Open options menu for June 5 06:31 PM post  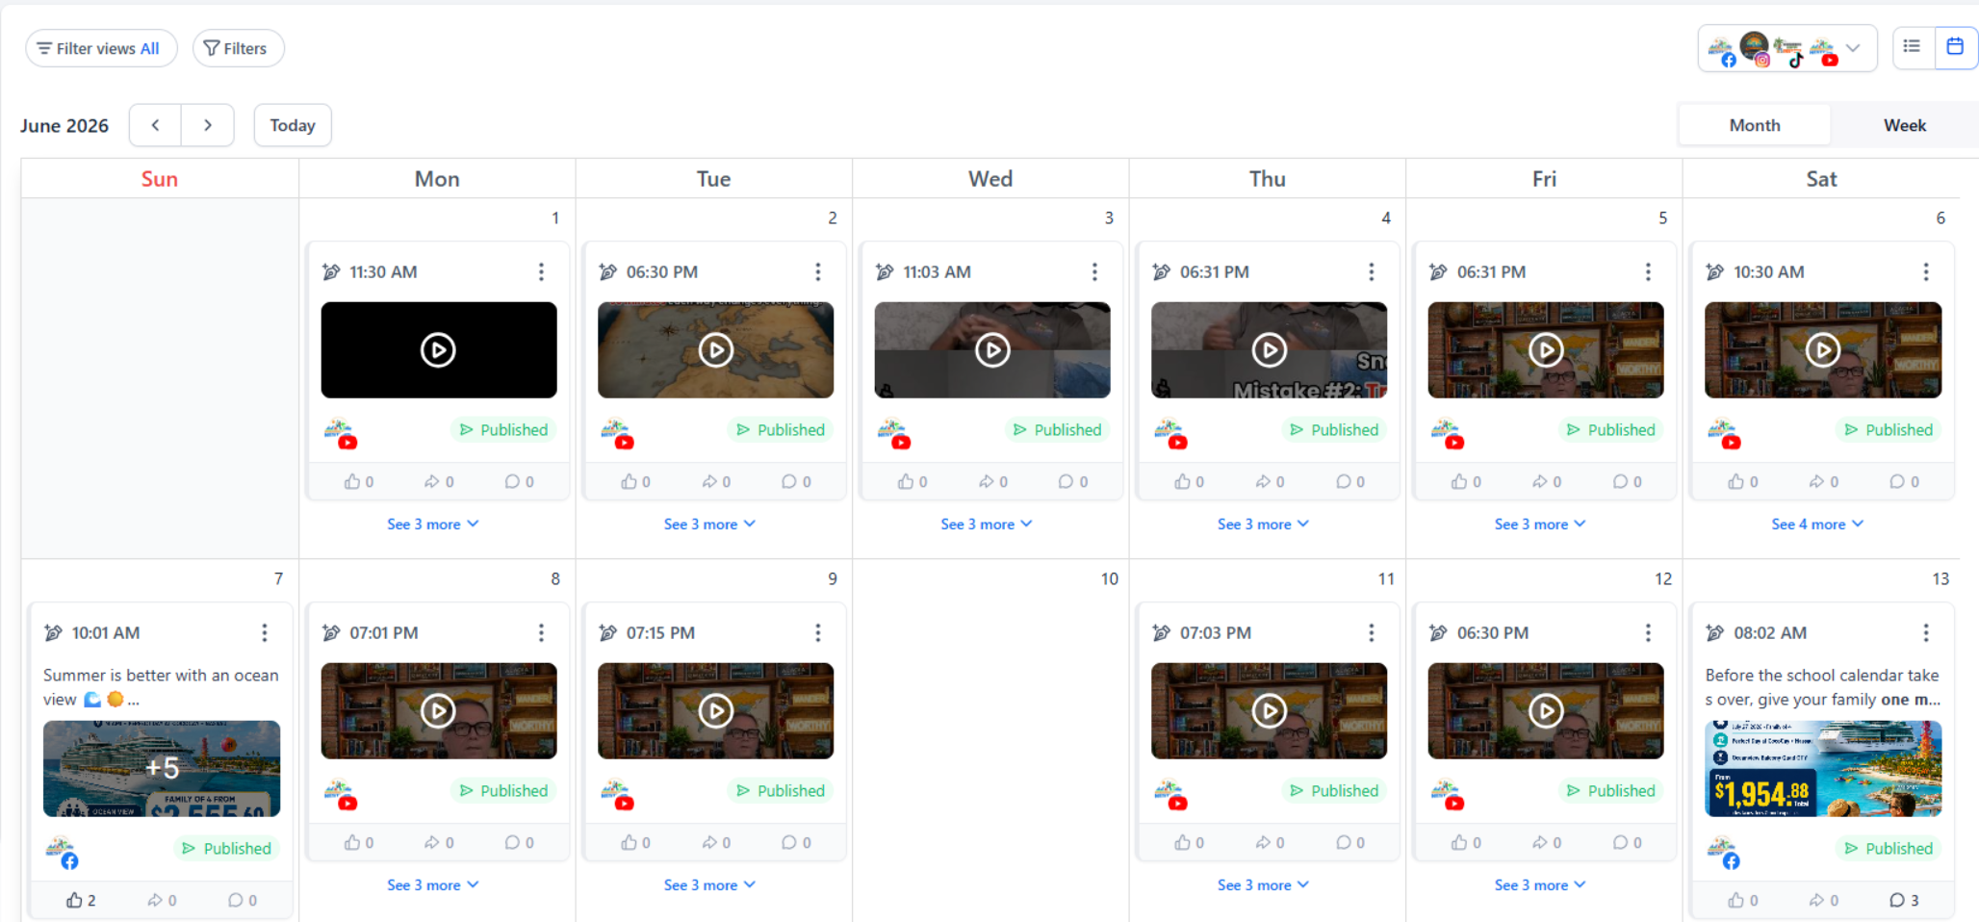click(x=1648, y=272)
